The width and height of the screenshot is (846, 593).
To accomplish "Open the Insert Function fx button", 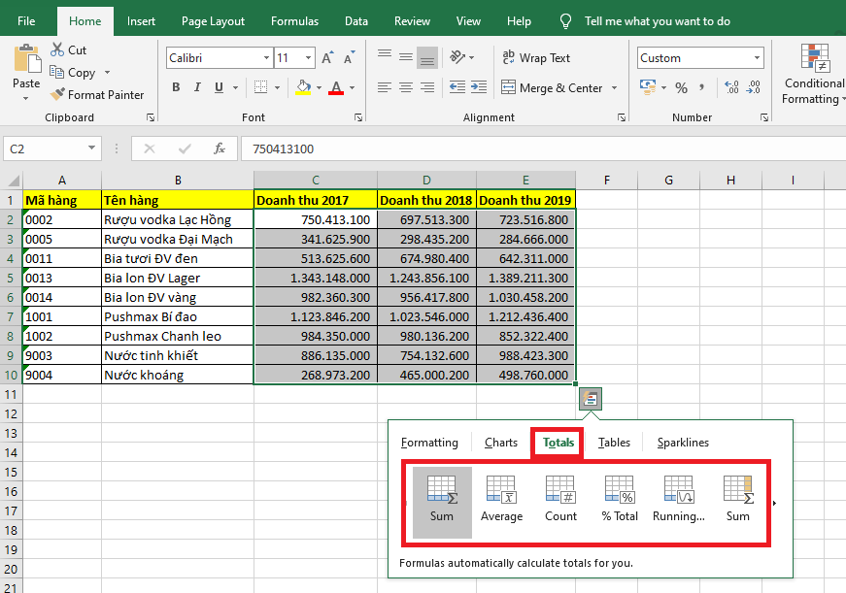I will (220, 149).
